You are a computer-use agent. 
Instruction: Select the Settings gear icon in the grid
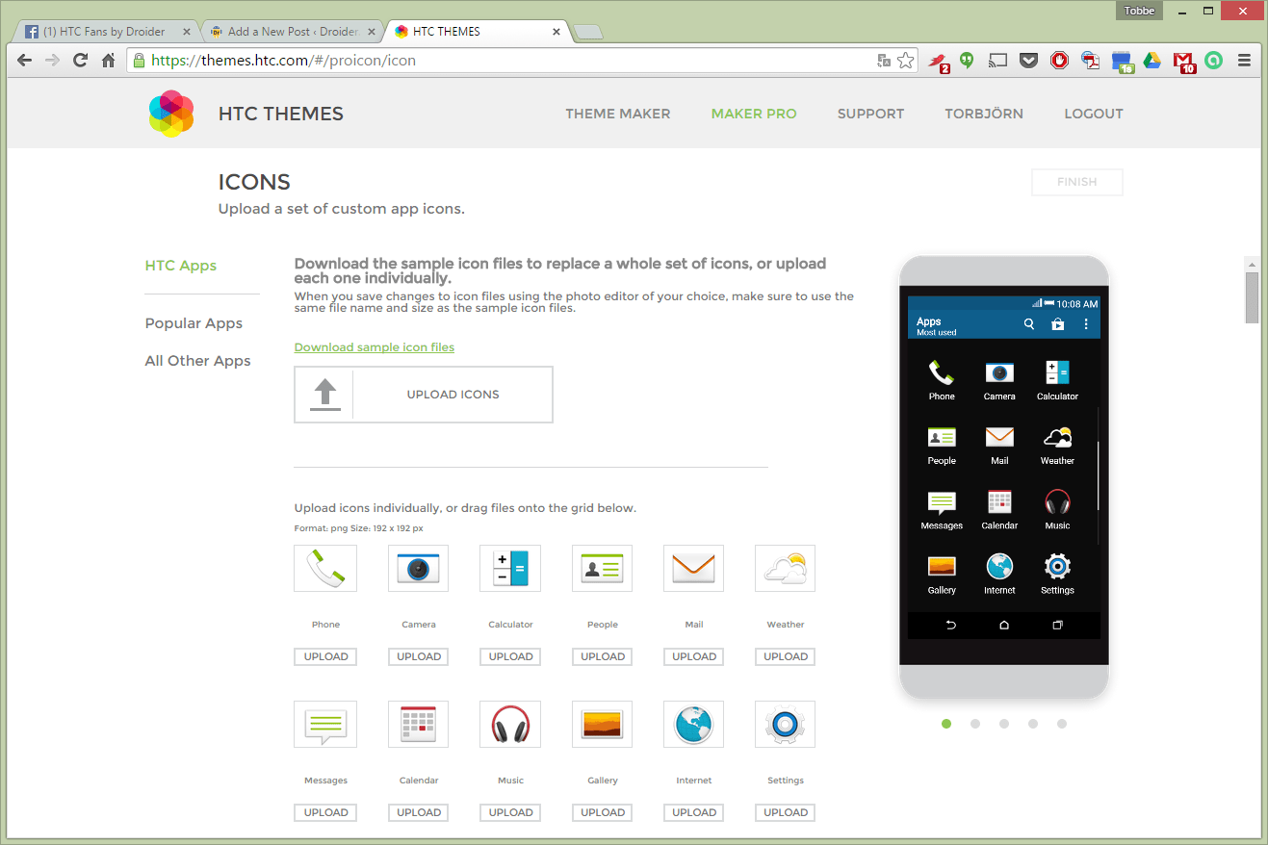[785, 724]
